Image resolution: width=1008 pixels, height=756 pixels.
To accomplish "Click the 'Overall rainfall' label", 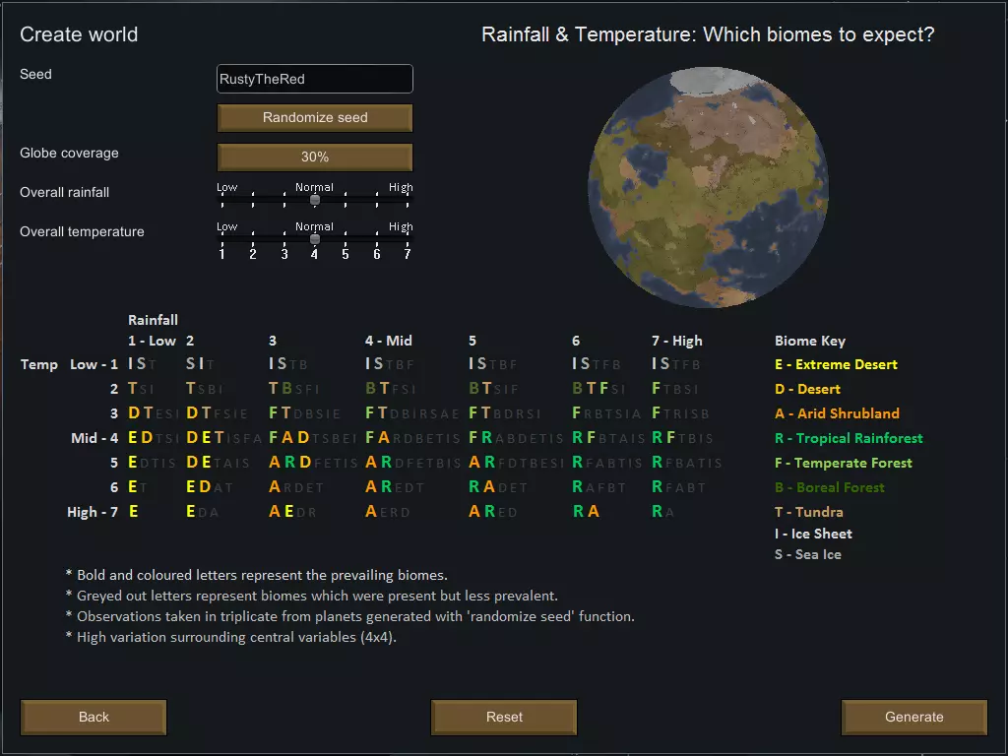I will (64, 192).
